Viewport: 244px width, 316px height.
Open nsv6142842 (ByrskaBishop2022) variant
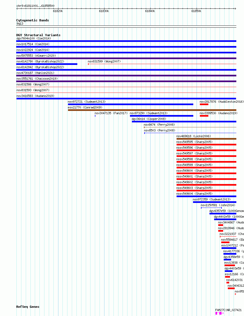pyautogui.click(x=126, y=70)
